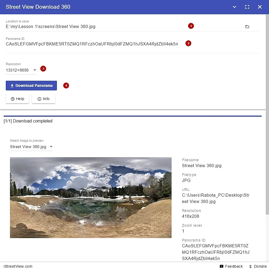Click the panorama preview image

point(91,197)
